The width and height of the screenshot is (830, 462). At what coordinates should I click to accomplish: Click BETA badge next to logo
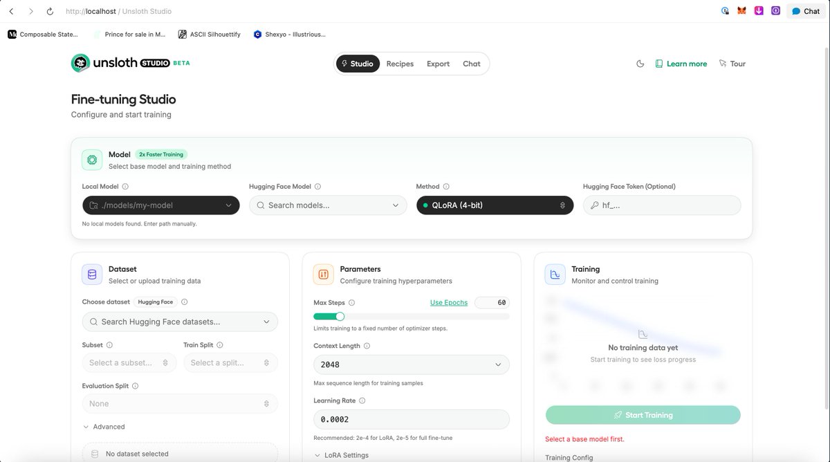coord(181,63)
